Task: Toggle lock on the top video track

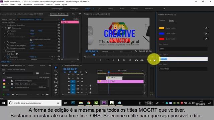Action: point(69,75)
